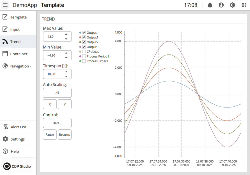This screenshot has height=175, width=250.
Task: Open the apps grid icon
Action: tap(243, 5)
